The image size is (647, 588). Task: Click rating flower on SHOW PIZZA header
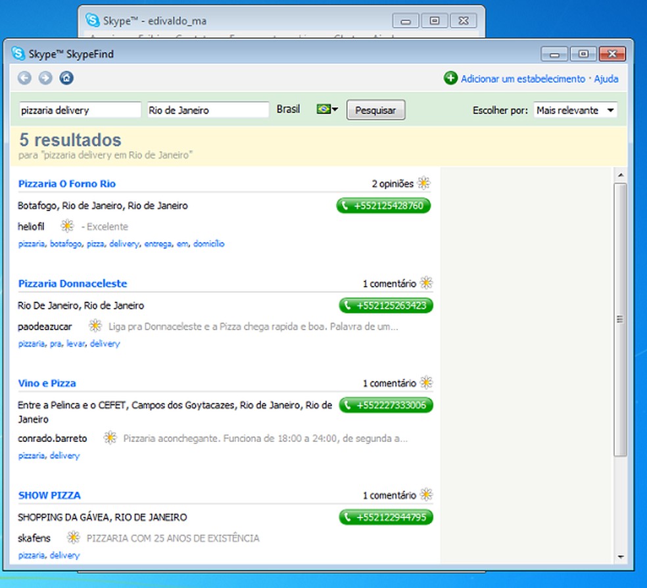[x=426, y=495]
